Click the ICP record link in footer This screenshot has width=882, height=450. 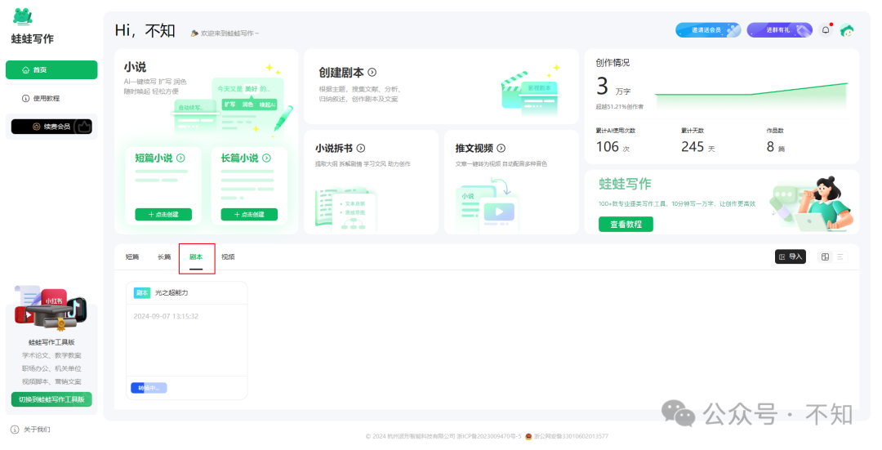[x=489, y=436]
